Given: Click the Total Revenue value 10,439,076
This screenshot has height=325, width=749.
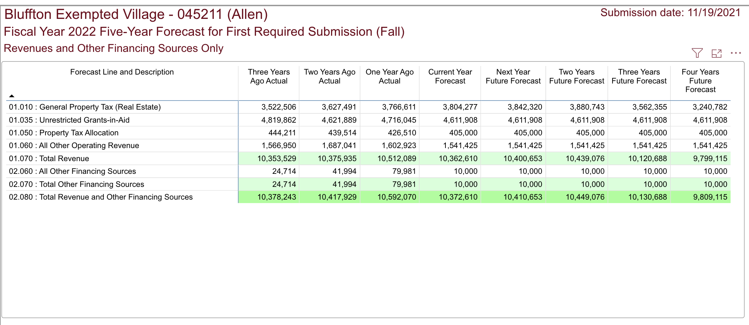Looking at the screenshot, I should point(585,158).
